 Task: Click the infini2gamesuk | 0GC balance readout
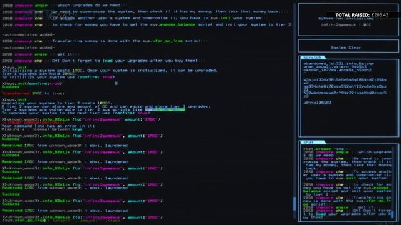point(346,25)
